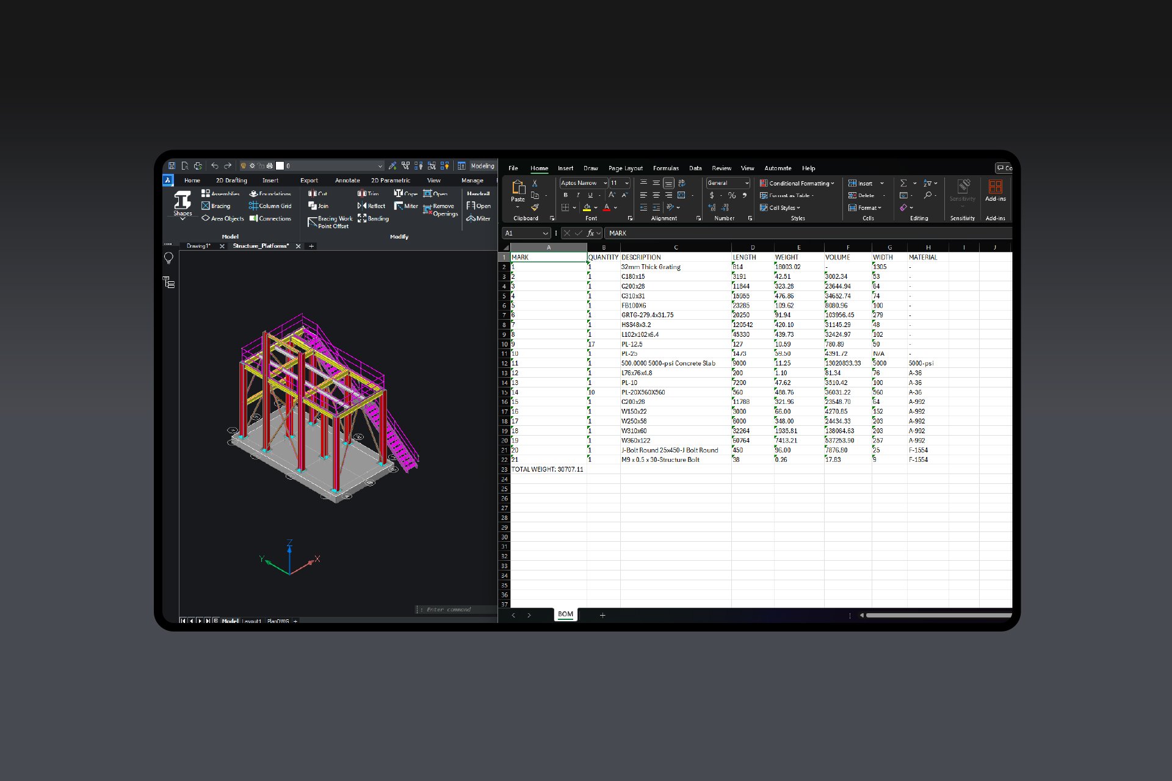The image size is (1172, 781).
Task: Toggle italic formatting
Action: 578,195
